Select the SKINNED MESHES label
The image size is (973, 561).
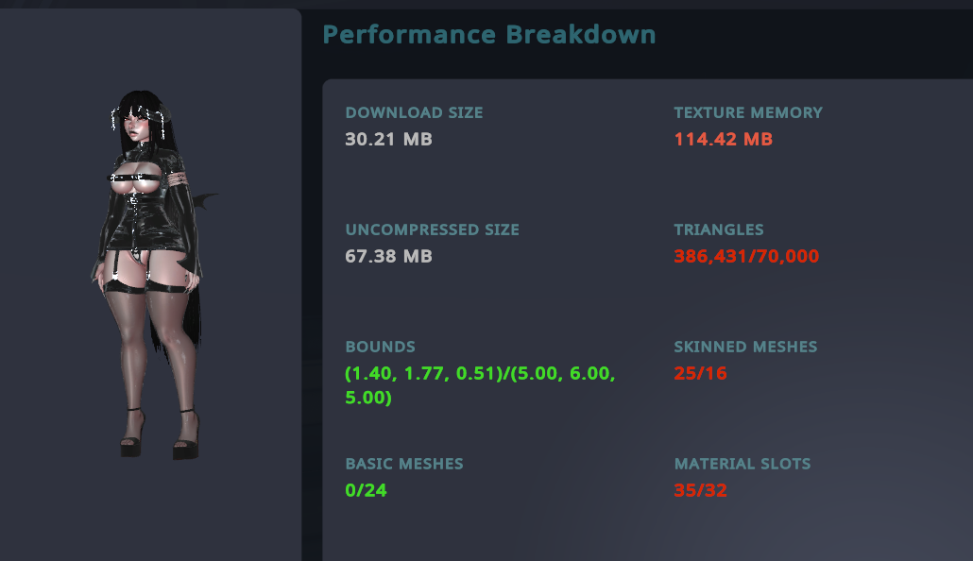pos(745,347)
